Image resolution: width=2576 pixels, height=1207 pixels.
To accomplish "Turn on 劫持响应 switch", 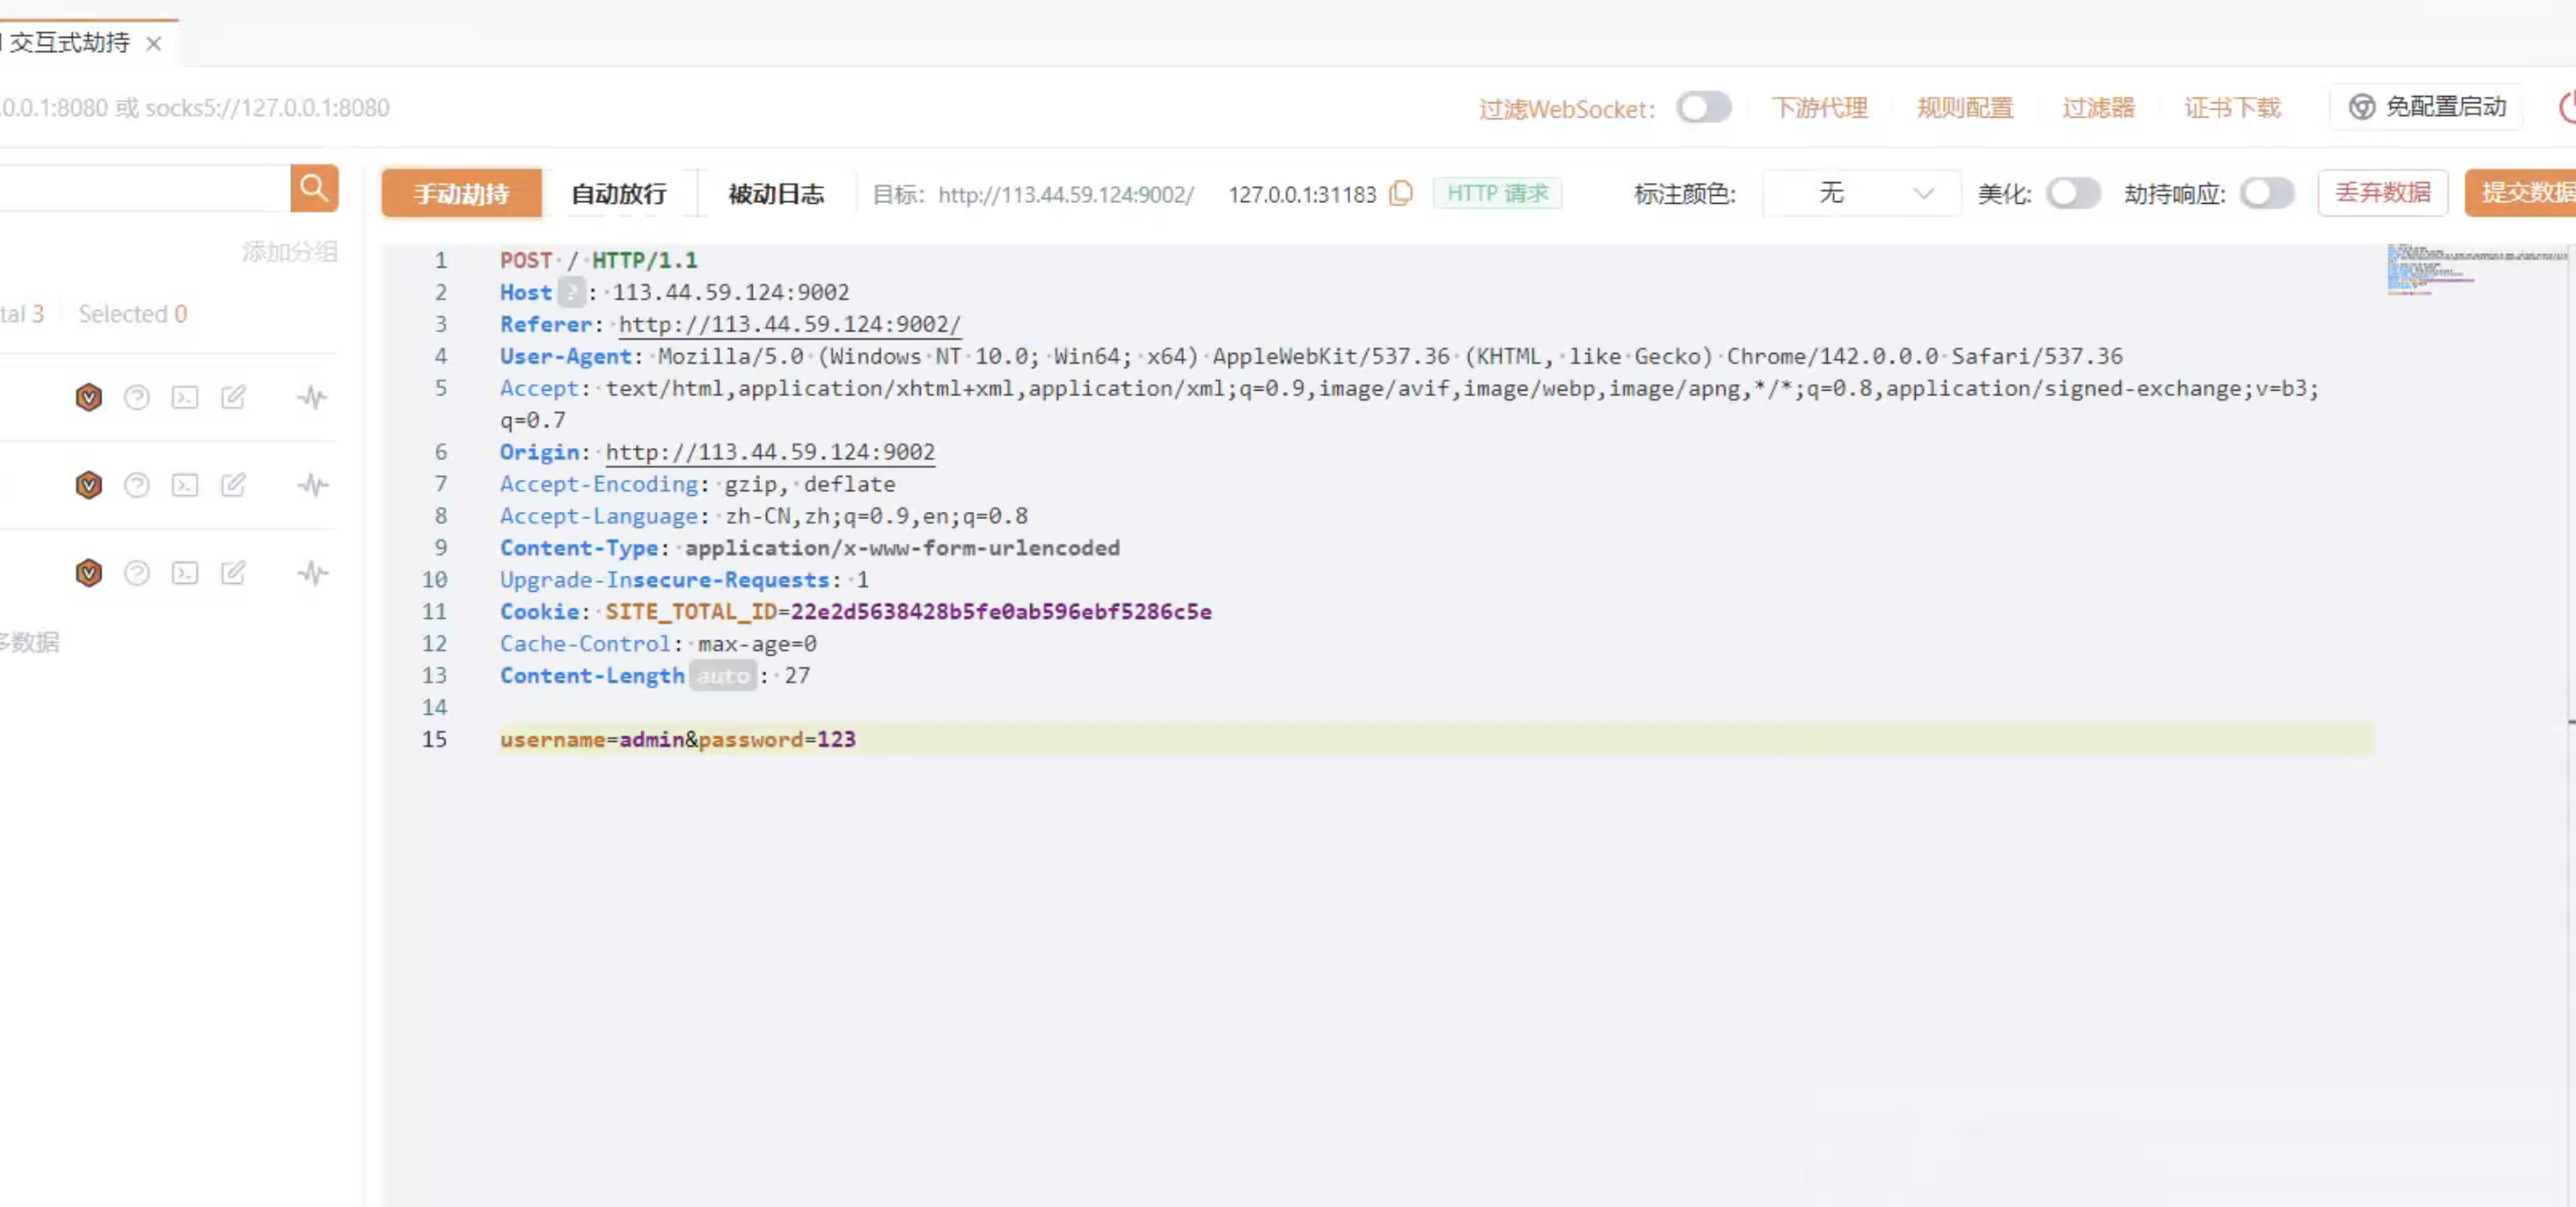I will point(2265,193).
